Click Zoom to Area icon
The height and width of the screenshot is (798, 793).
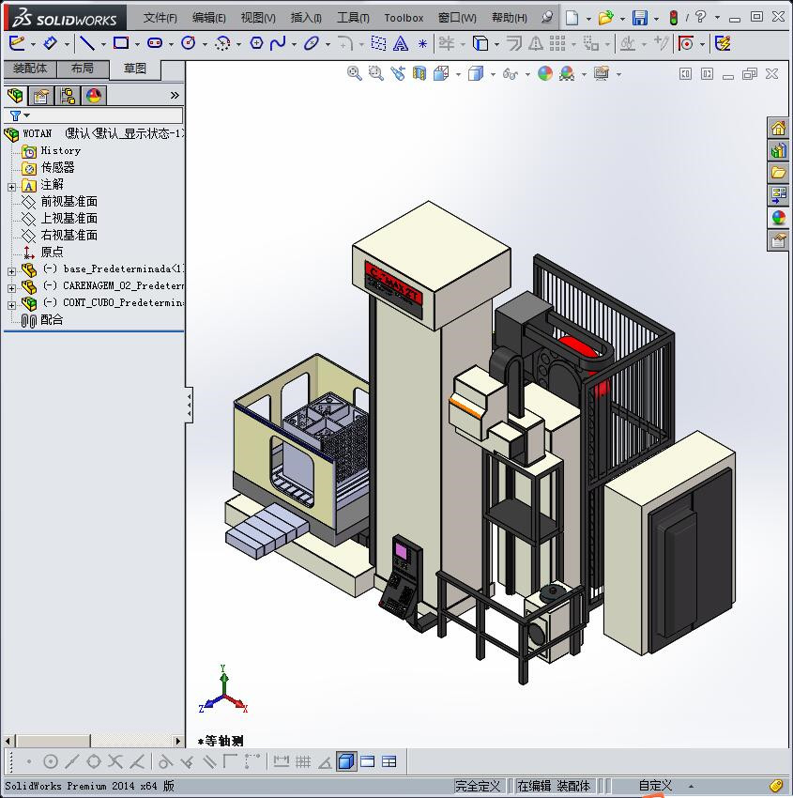(x=376, y=74)
